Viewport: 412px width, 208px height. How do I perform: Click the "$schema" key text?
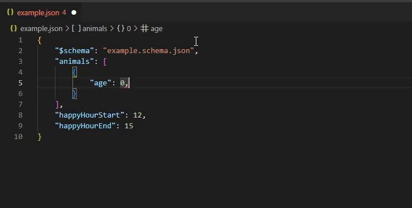coord(74,51)
